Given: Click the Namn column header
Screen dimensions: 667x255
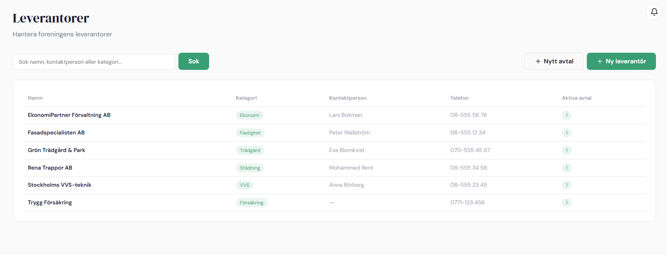Looking at the screenshot, I should pos(35,98).
